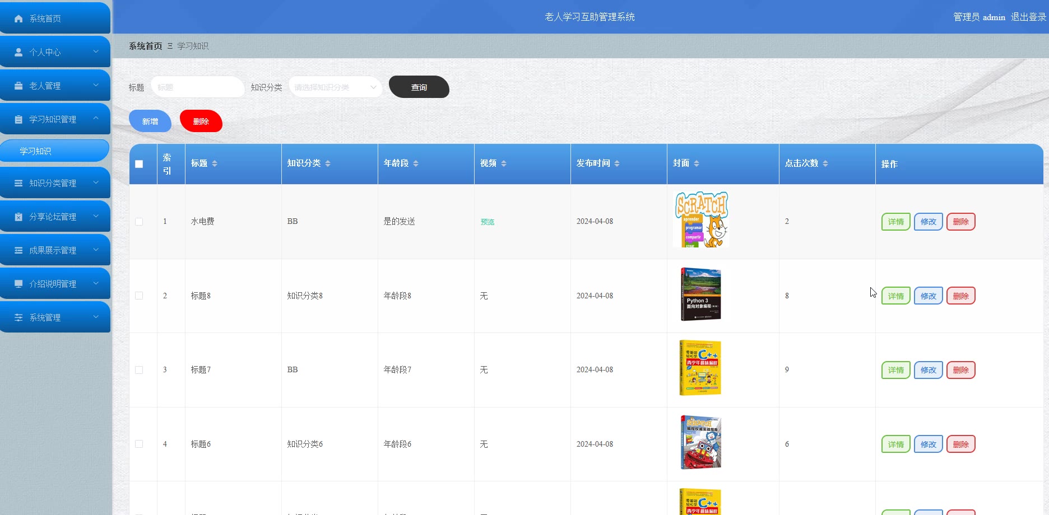Image resolution: width=1049 pixels, height=515 pixels.
Task: Expand the 分享论坛管理 menu chevron
Action: [96, 216]
